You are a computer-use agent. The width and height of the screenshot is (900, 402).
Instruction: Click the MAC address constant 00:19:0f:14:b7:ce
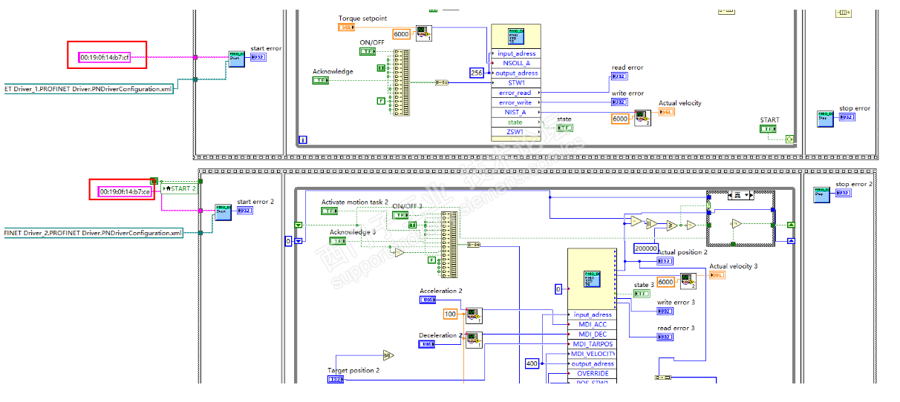125,191
